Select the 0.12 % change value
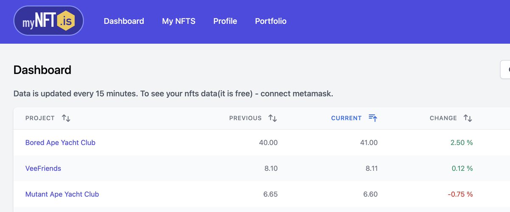 [x=462, y=169]
